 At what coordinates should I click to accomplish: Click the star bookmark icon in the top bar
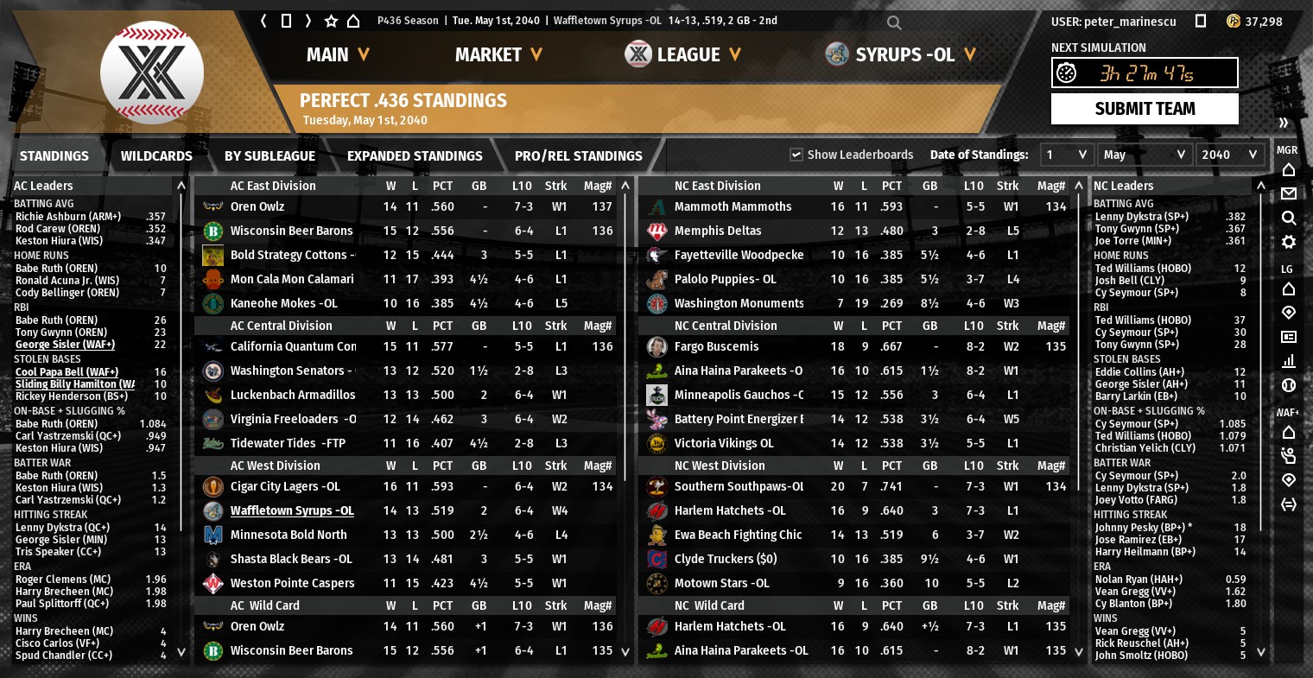(331, 21)
